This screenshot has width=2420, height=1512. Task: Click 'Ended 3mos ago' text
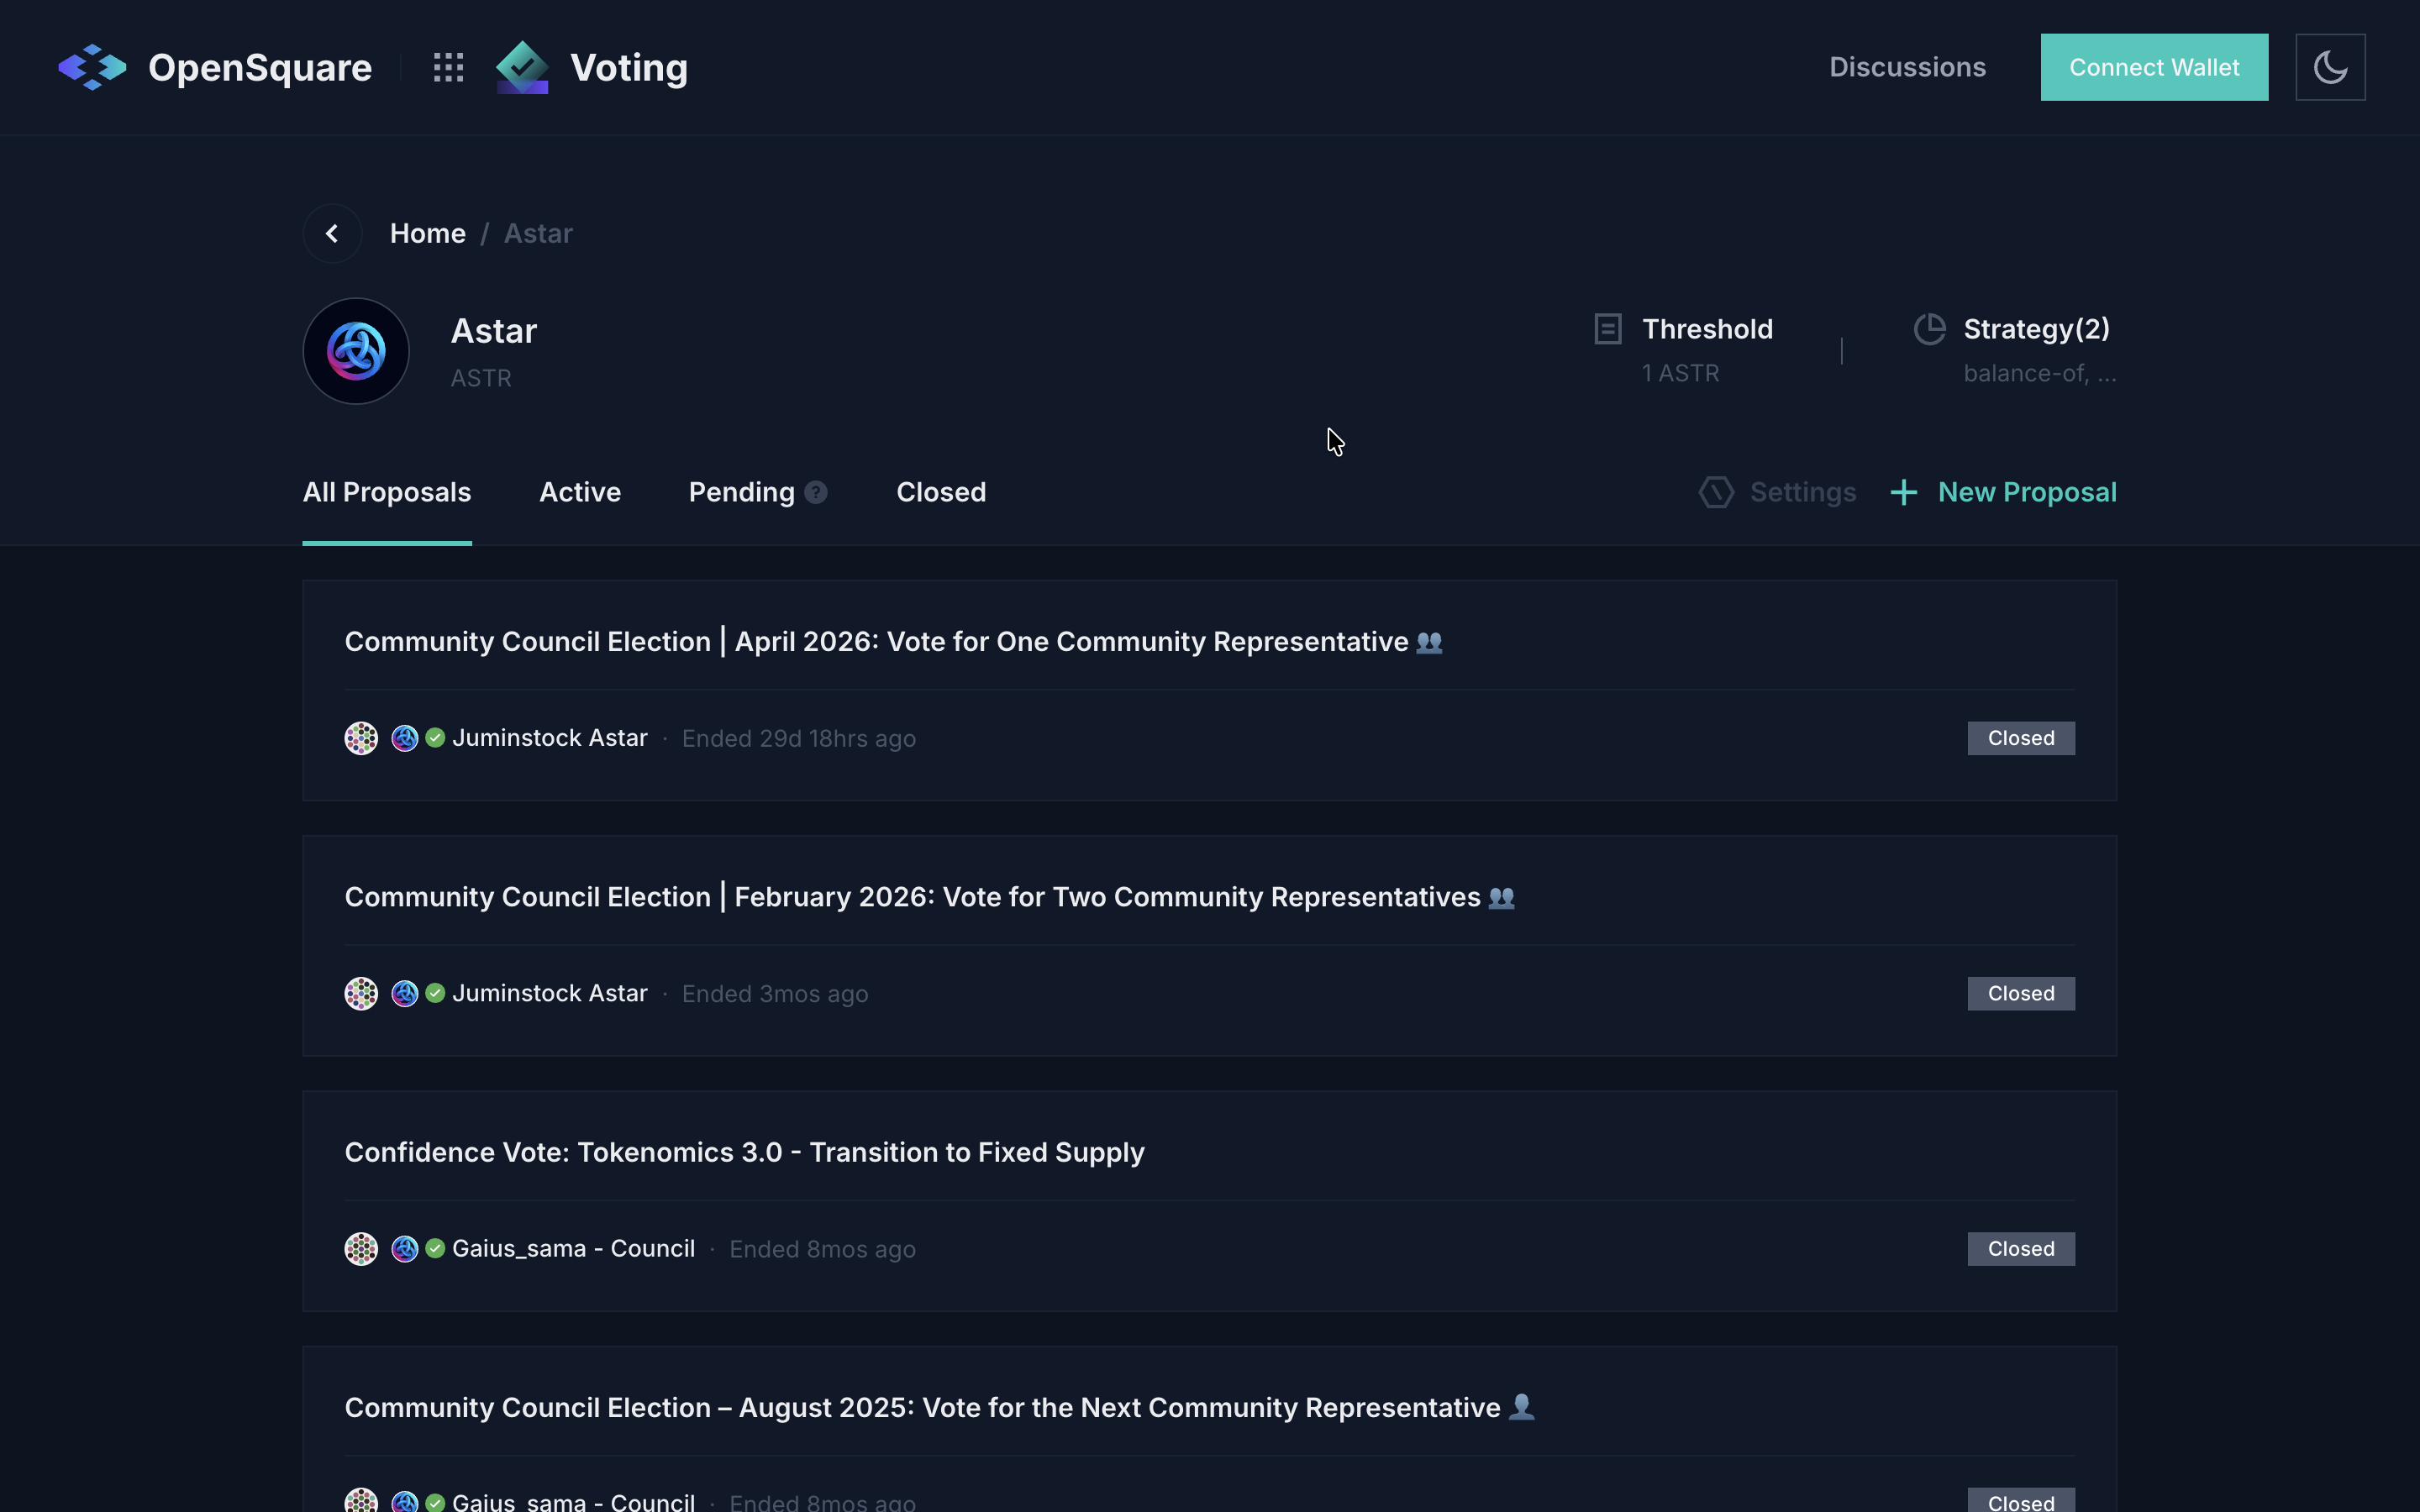point(775,993)
